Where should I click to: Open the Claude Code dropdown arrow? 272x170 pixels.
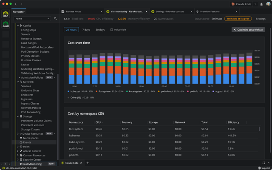pos(255,4)
